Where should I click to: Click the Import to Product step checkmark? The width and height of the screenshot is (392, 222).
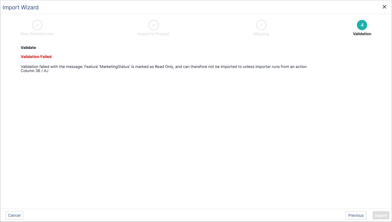pyautogui.click(x=154, y=25)
